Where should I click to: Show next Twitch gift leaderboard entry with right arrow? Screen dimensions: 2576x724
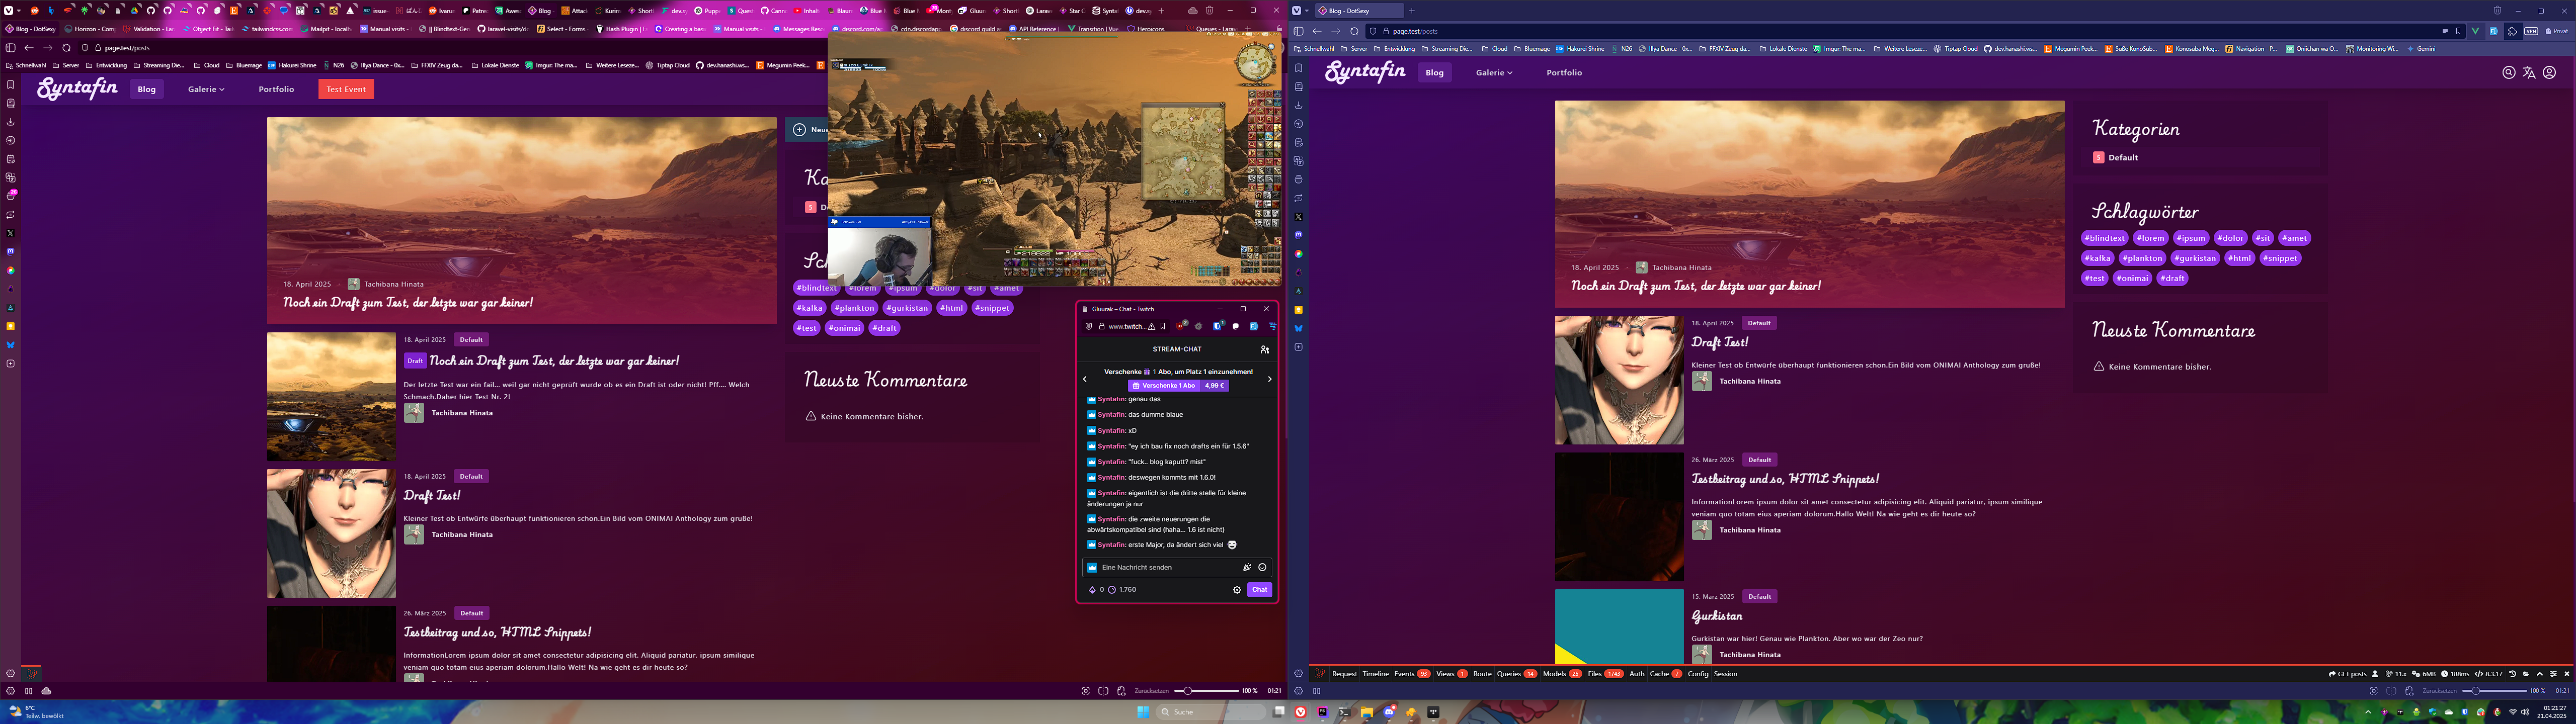1270,379
